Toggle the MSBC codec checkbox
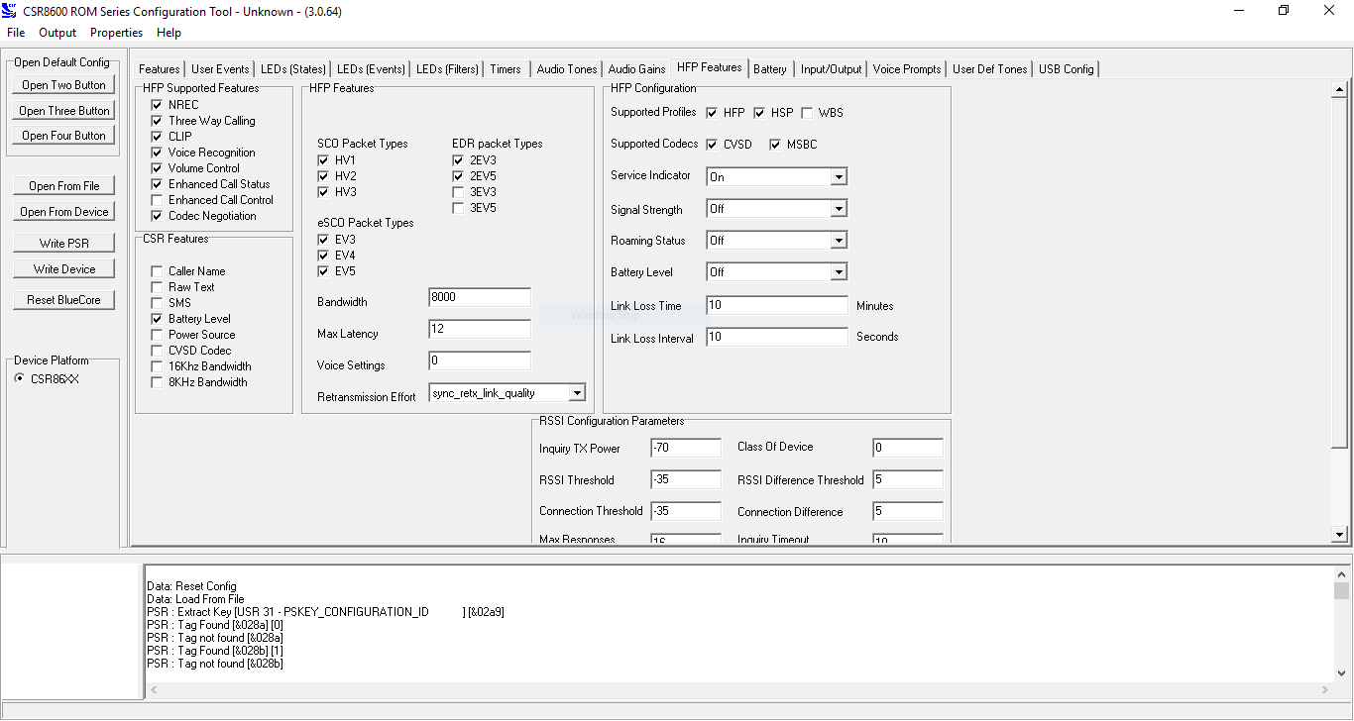Viewport: 1354px width, 721px height. (x=775, y=145)
